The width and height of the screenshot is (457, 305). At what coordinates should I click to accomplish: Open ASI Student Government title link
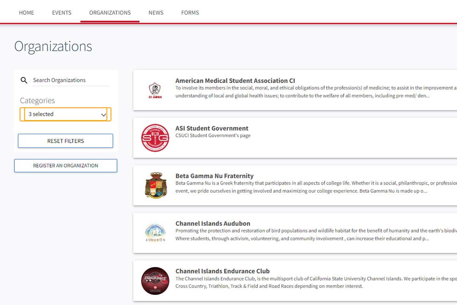212,128
